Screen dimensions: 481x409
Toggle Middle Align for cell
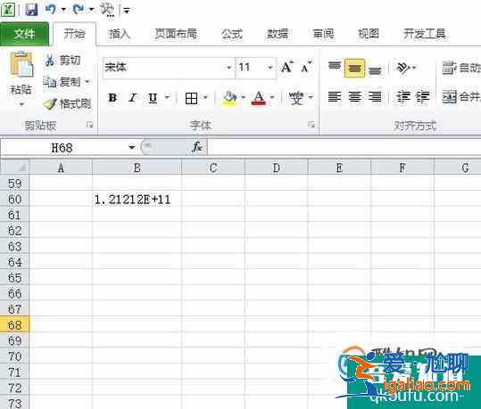click(354, 68)
